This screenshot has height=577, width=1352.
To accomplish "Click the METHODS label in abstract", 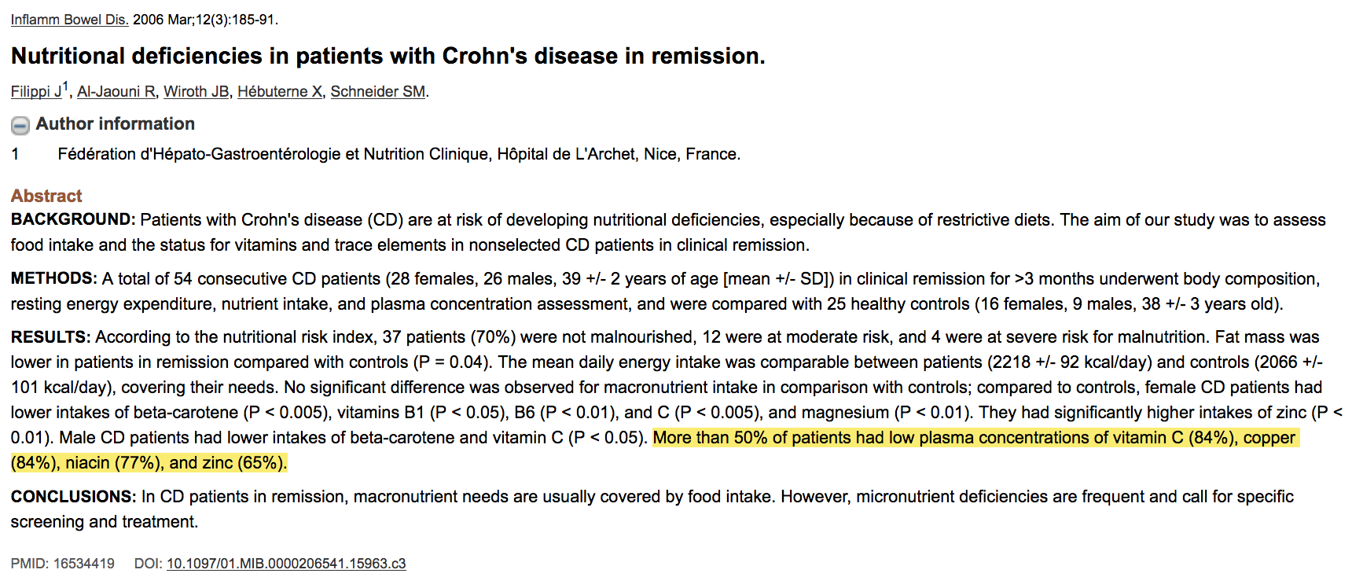I will coord(53,279).
